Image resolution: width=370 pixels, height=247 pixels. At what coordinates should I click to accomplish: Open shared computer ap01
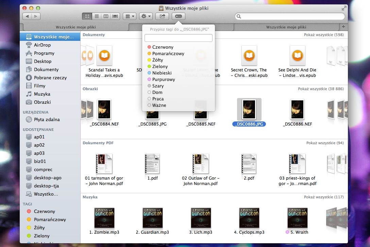tap(50, 137)
